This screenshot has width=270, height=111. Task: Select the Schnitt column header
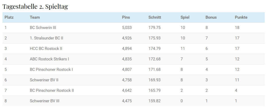(x=155, y=17)
